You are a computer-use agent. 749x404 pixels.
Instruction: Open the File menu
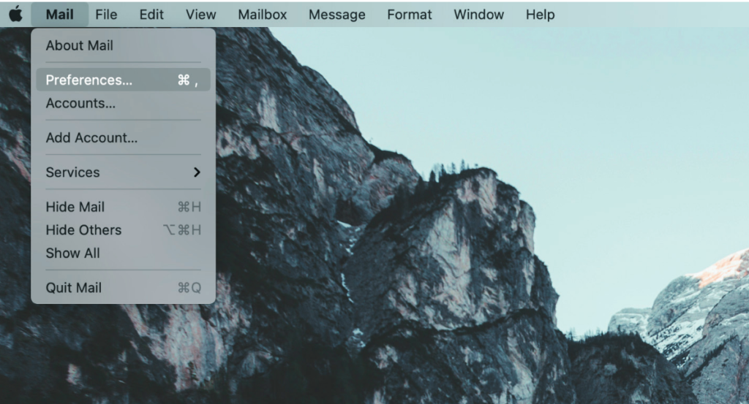point(106,15)
